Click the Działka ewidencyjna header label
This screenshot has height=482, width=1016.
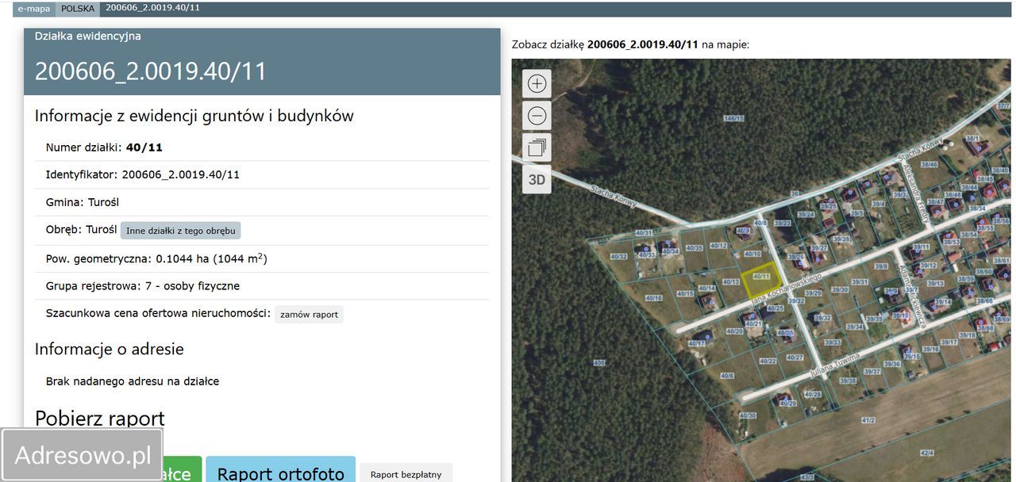(x=88, y=36)
